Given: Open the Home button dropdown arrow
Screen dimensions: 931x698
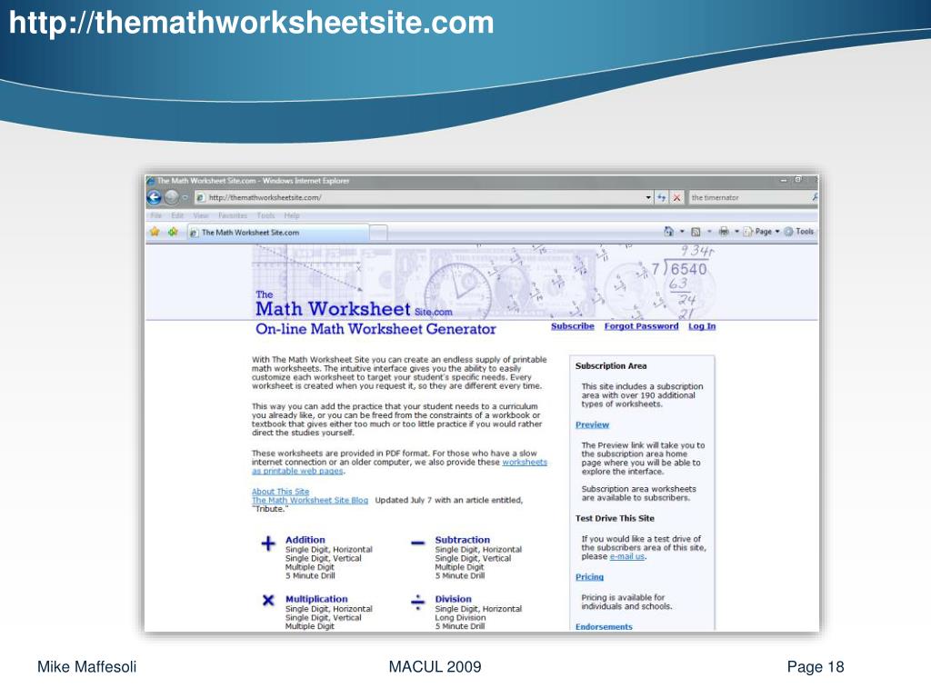Looking at the screenshot, I should pos(682,232).
